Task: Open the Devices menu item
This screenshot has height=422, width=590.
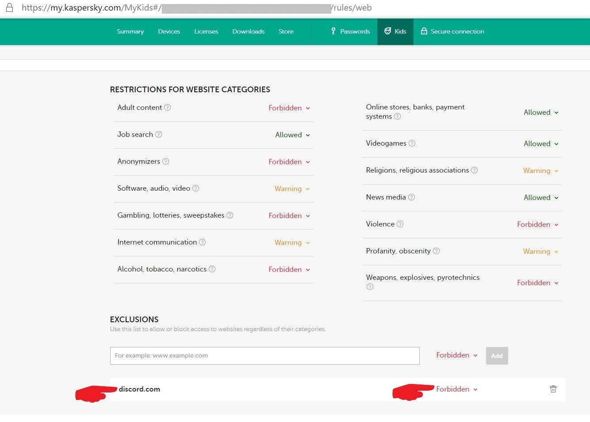Action: click(169, 31)
